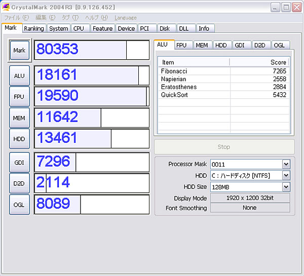Expand the HDD Size dropdown arrow
Image resolution: width=304 pixels, height=276 pixels.
pos(286,187)
